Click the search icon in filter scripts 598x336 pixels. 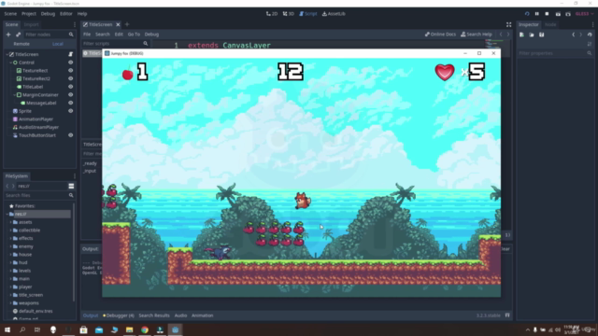pyautogui.click(x=146, y=44)
